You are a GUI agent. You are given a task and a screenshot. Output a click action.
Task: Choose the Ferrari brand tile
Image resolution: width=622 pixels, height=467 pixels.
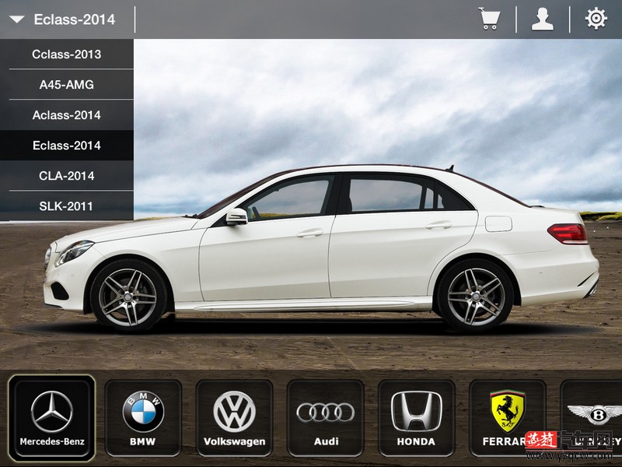[508, 418]
